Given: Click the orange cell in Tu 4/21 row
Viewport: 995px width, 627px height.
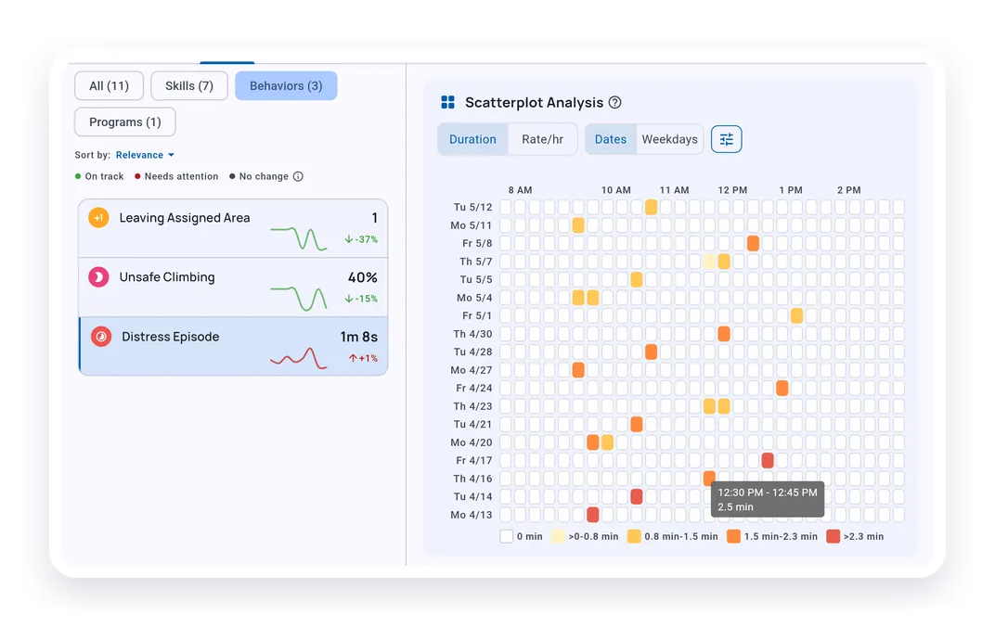Looking at the screenshot, I should tap(637, 424).
